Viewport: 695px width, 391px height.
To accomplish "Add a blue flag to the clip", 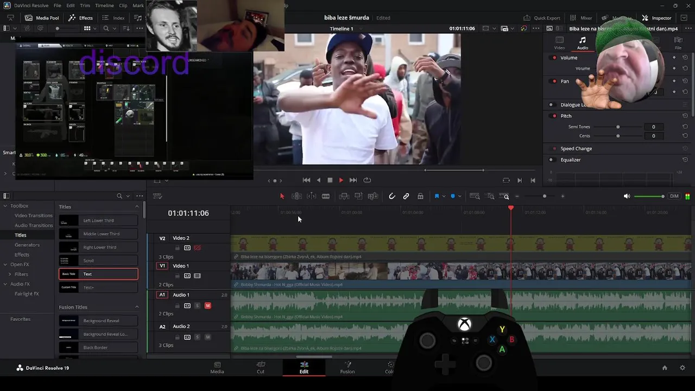I will click(x=437, y=196).
